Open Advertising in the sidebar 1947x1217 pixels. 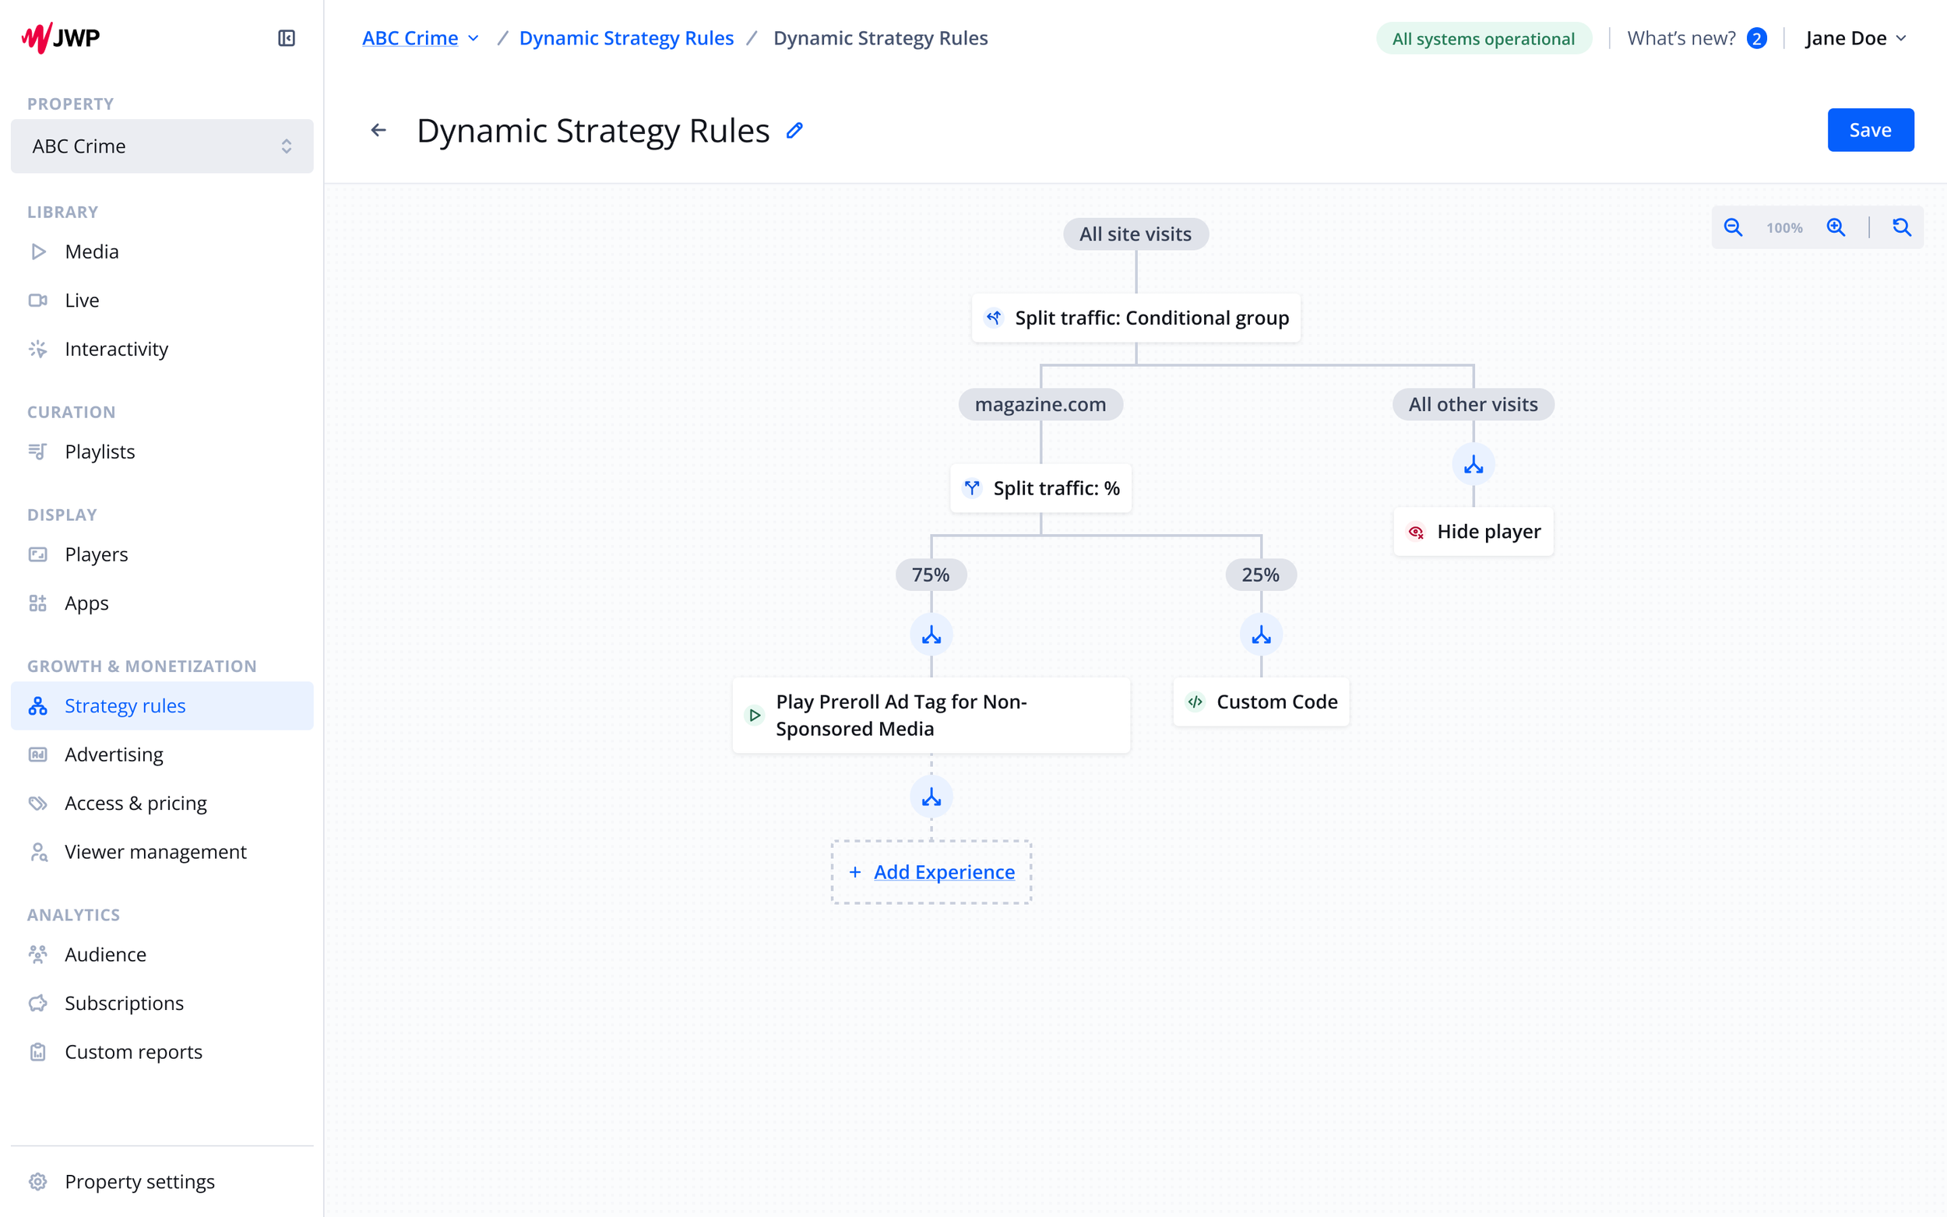click(x=114, y=754)
